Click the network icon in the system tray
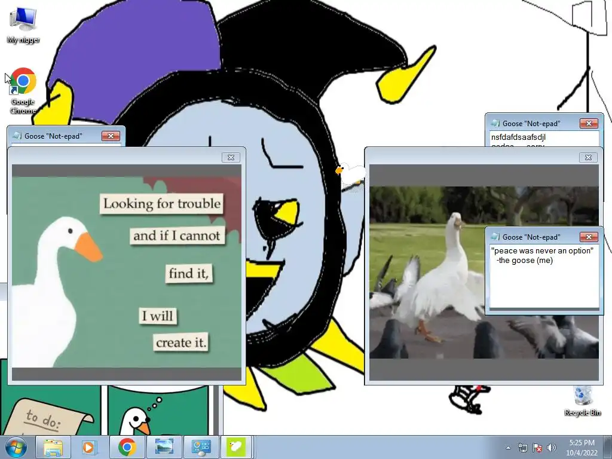612x459 pixels. pyautogui.click(x=522, y=448)
